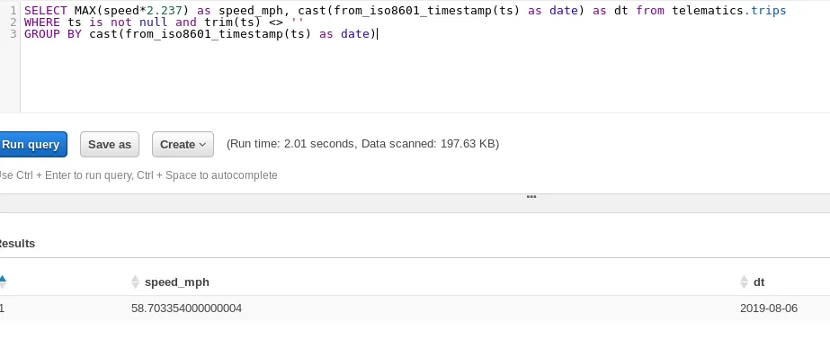
Task: Click line number 1 in editor gutter
Action: point(13,11)
